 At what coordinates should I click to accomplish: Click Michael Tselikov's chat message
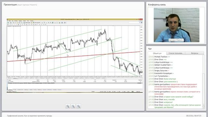tap(159, 57)
